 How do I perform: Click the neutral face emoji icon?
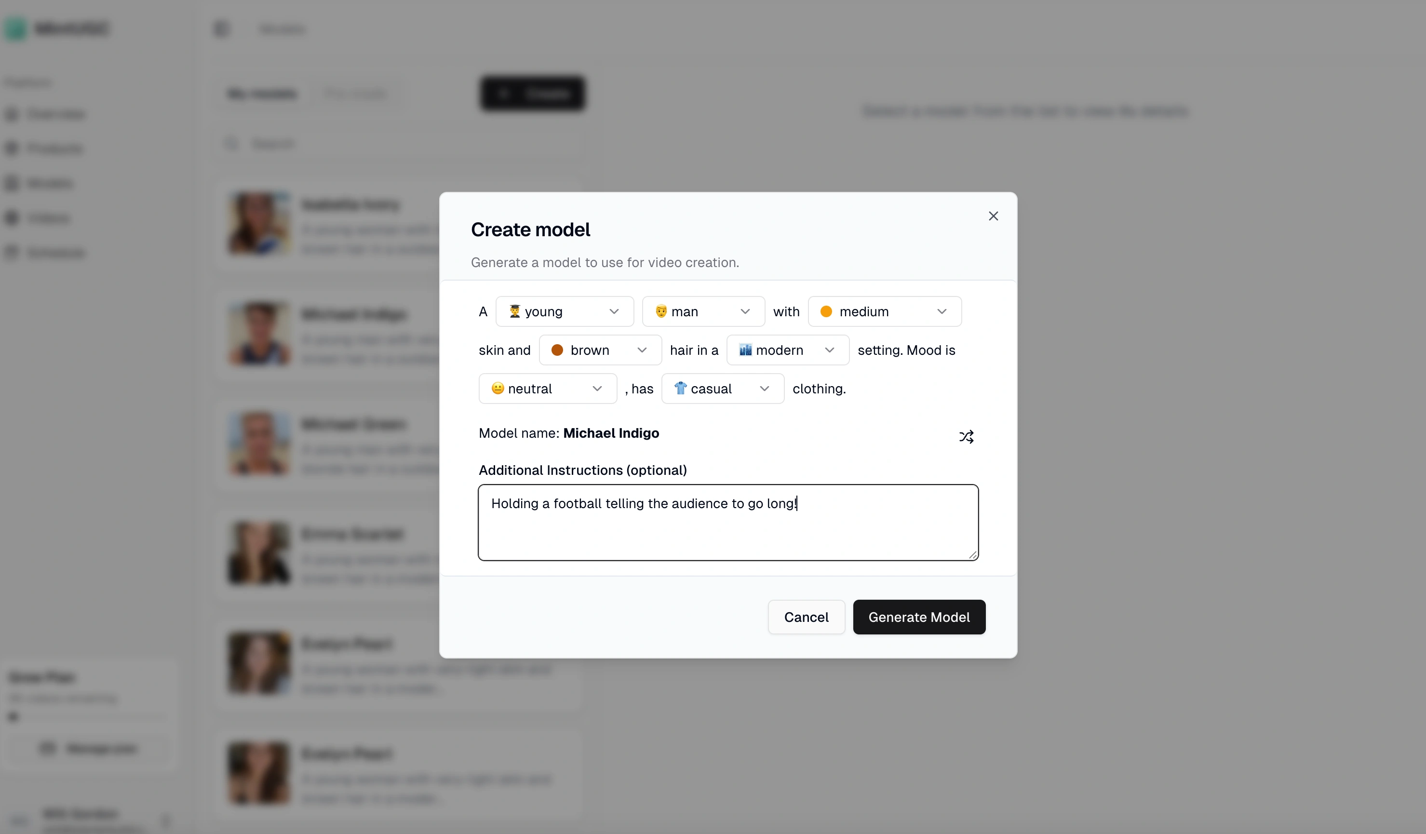tap(498, 388)
